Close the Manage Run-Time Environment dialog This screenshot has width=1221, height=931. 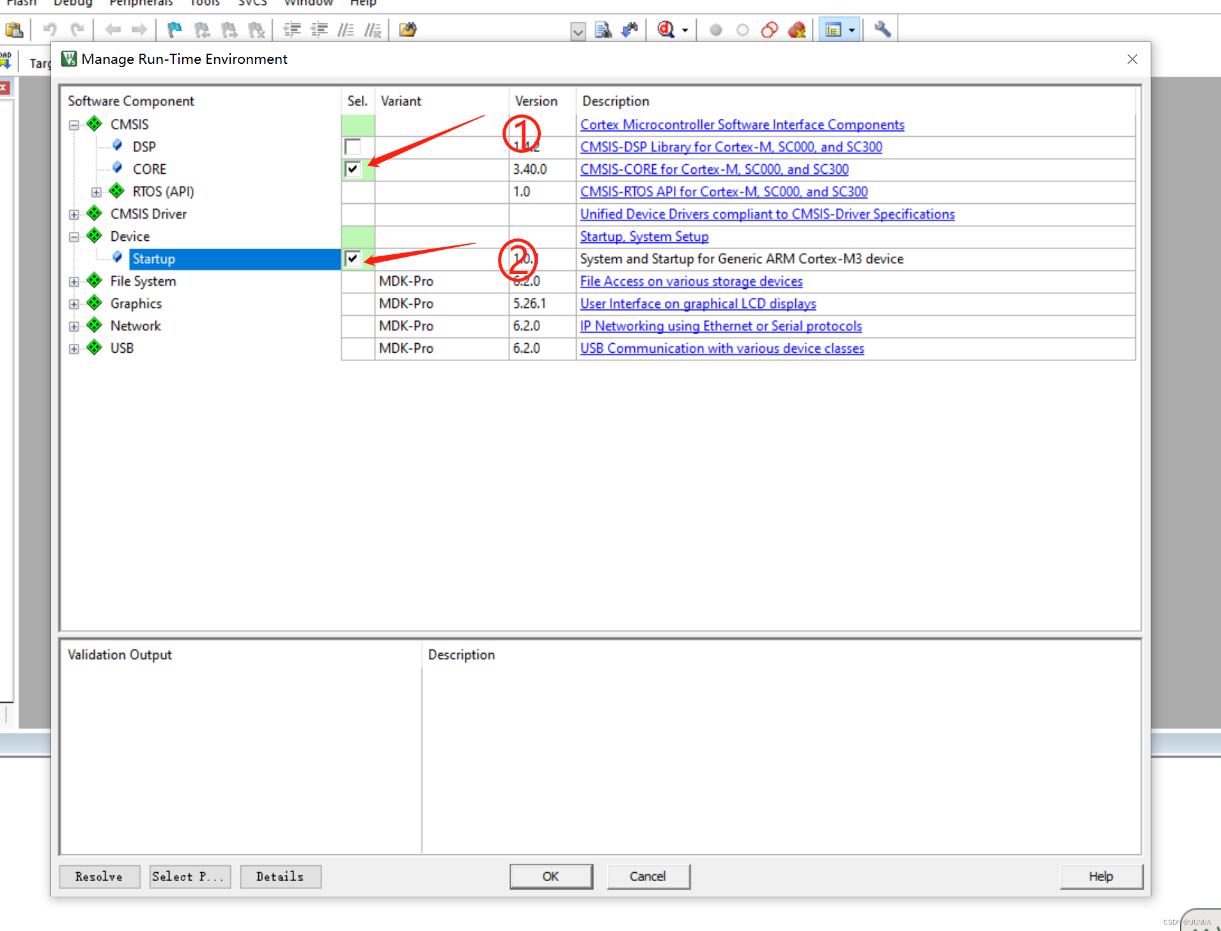1132,59
